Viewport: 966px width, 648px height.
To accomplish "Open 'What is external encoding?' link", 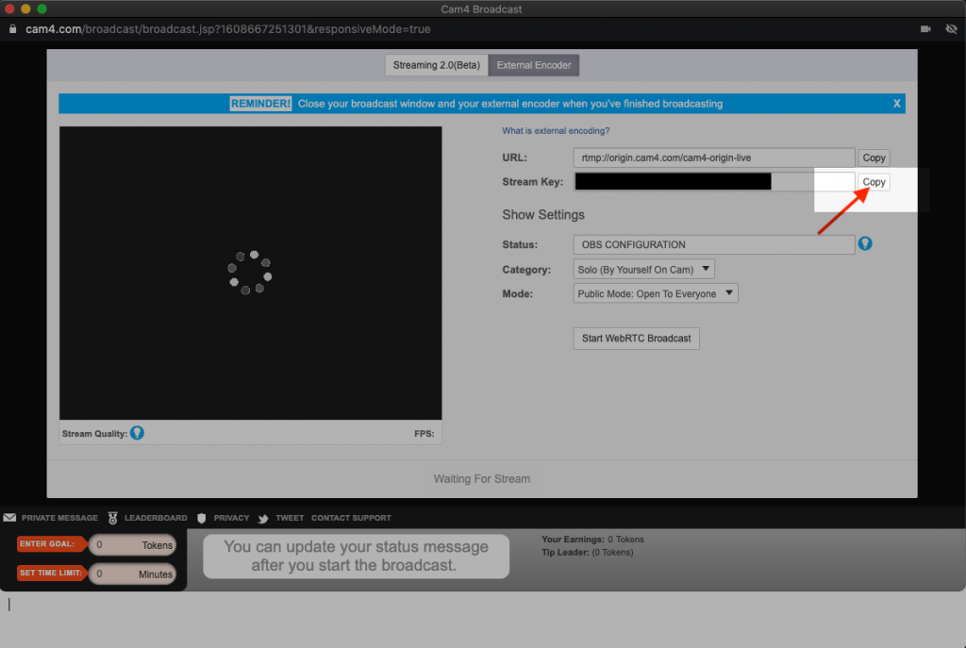I will tap(556, 131).
